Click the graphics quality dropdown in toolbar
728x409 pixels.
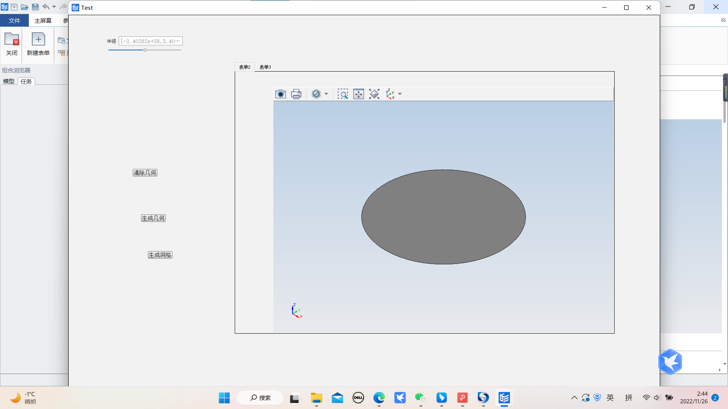point(325,94)
